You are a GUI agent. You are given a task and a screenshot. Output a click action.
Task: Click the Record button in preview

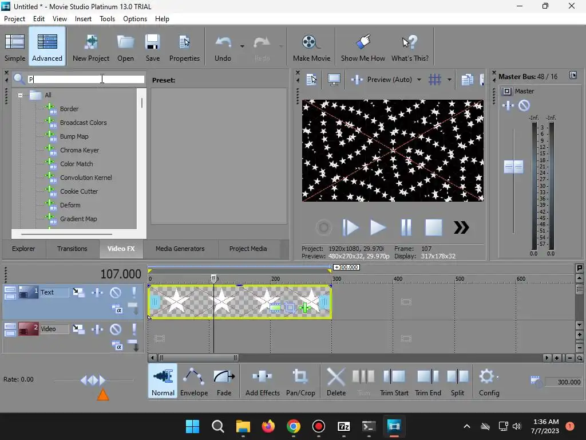[324, 227]
